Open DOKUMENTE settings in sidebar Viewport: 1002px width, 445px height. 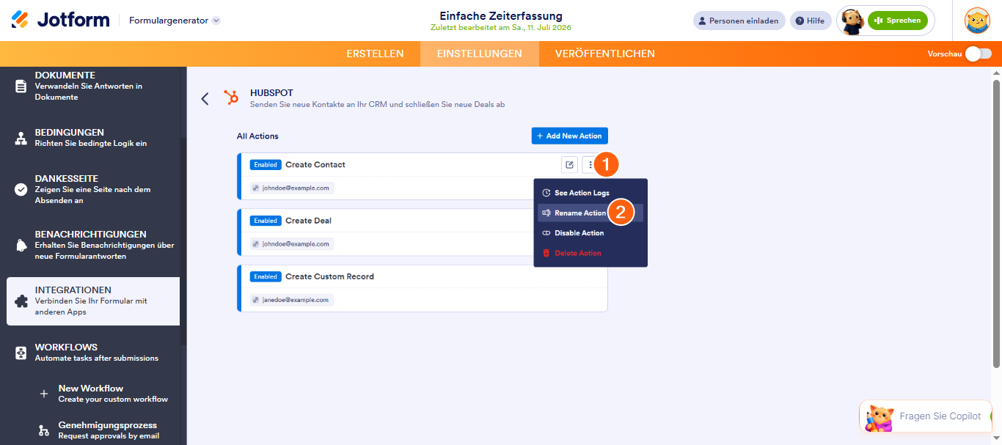93,86
